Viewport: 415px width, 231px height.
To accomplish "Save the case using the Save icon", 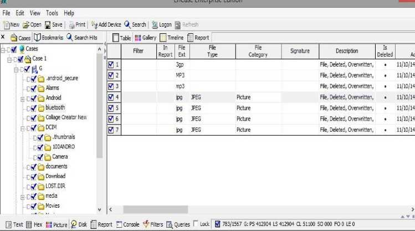I will [48, 25].
